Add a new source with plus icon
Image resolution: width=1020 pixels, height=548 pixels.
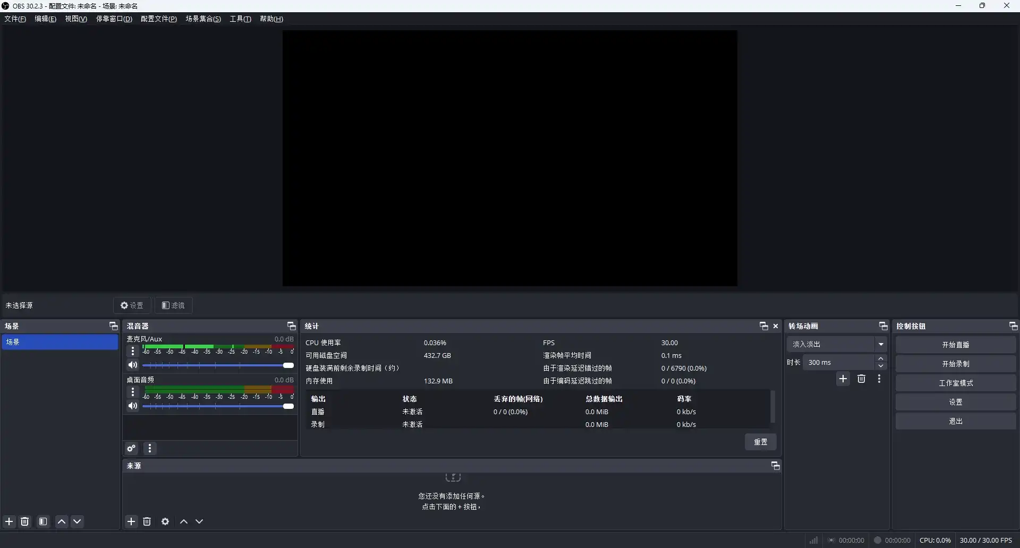[x=131, y=521]
